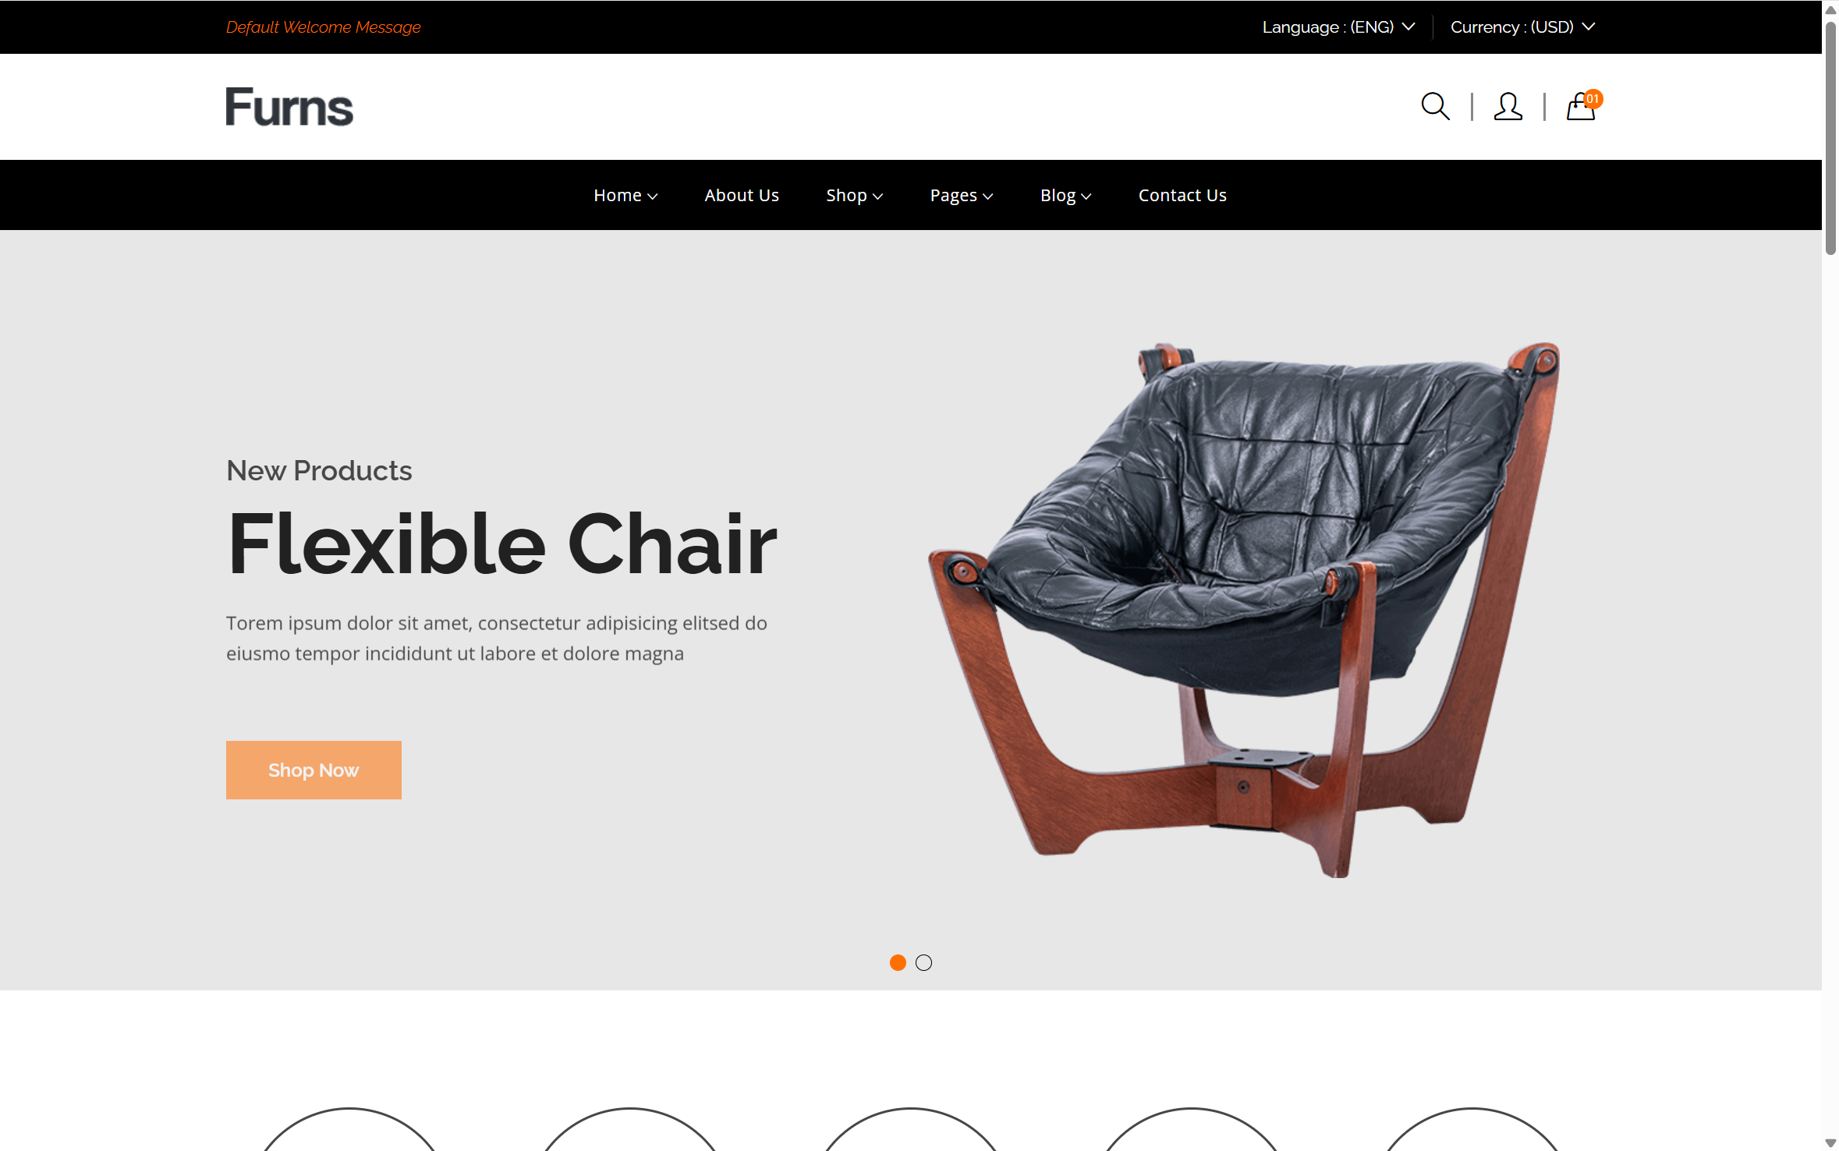Open the user account icon
The image size is (1839, 1151).
(x=1508, y=107)
